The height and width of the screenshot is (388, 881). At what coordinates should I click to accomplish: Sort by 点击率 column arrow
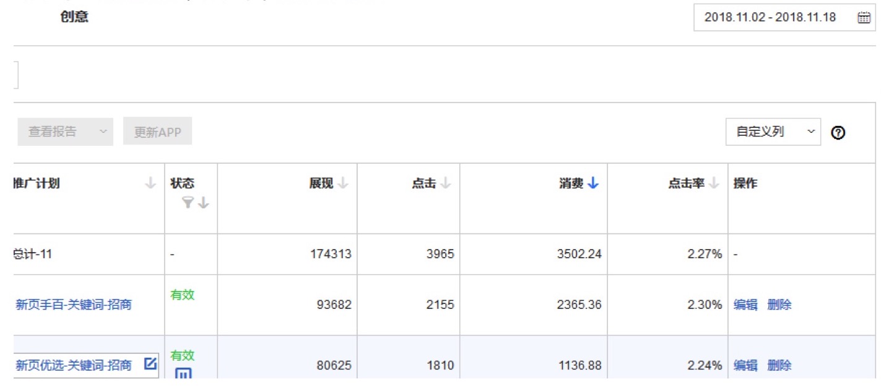click(714, 183)
